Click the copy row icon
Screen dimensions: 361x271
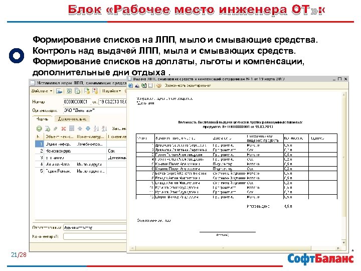(48, 128)
